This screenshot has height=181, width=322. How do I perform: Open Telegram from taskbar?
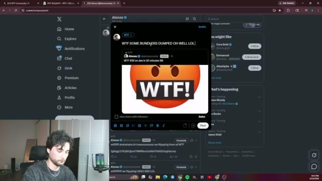coord(173,177)
